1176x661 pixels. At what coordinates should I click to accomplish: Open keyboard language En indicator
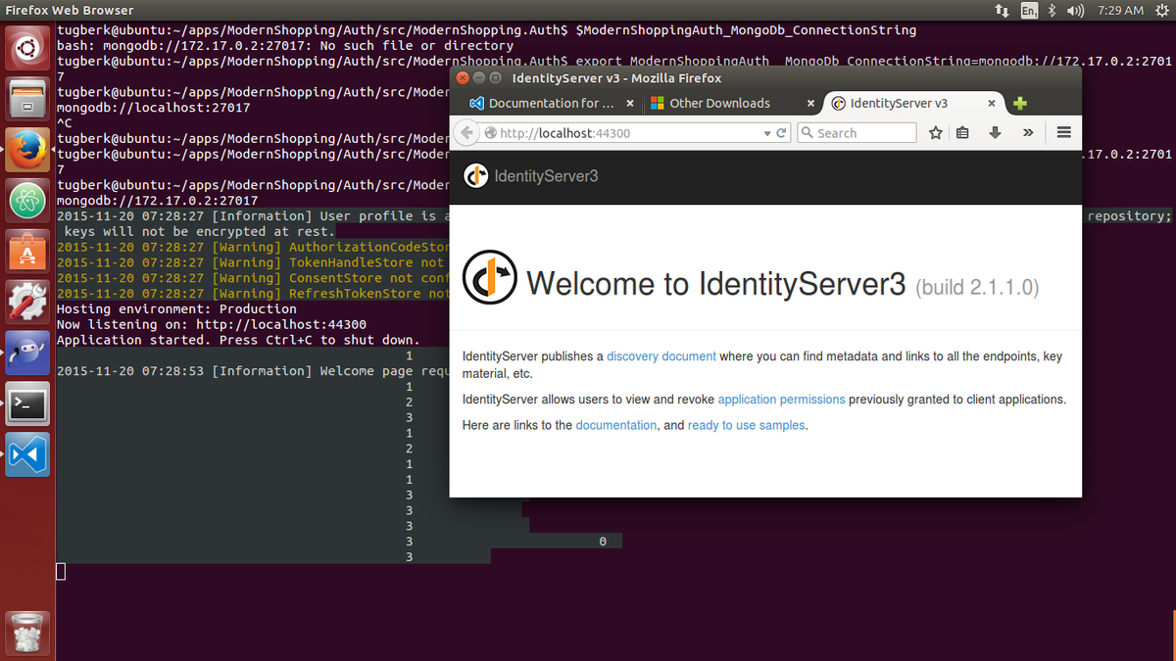(1029, 11)
